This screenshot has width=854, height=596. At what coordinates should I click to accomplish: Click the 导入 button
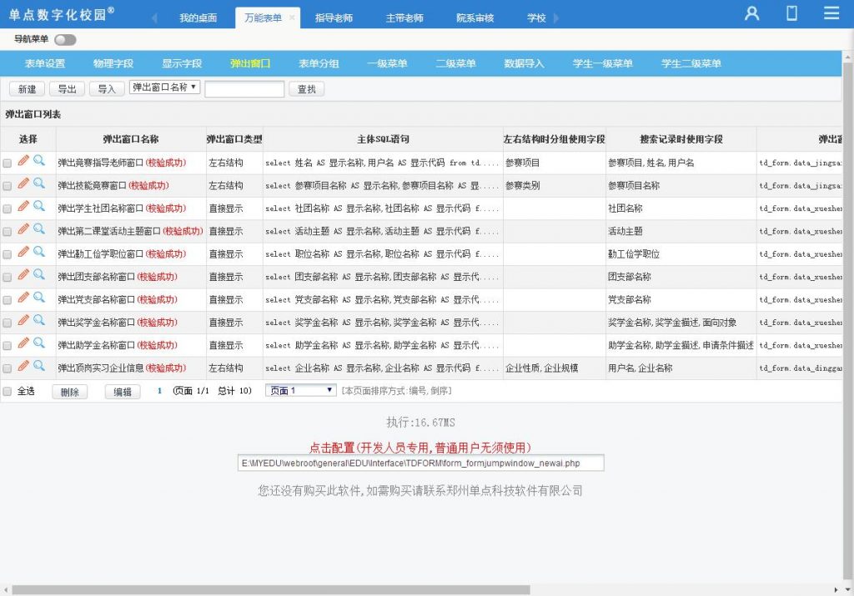pyautogui.click(x=107, y=88)
